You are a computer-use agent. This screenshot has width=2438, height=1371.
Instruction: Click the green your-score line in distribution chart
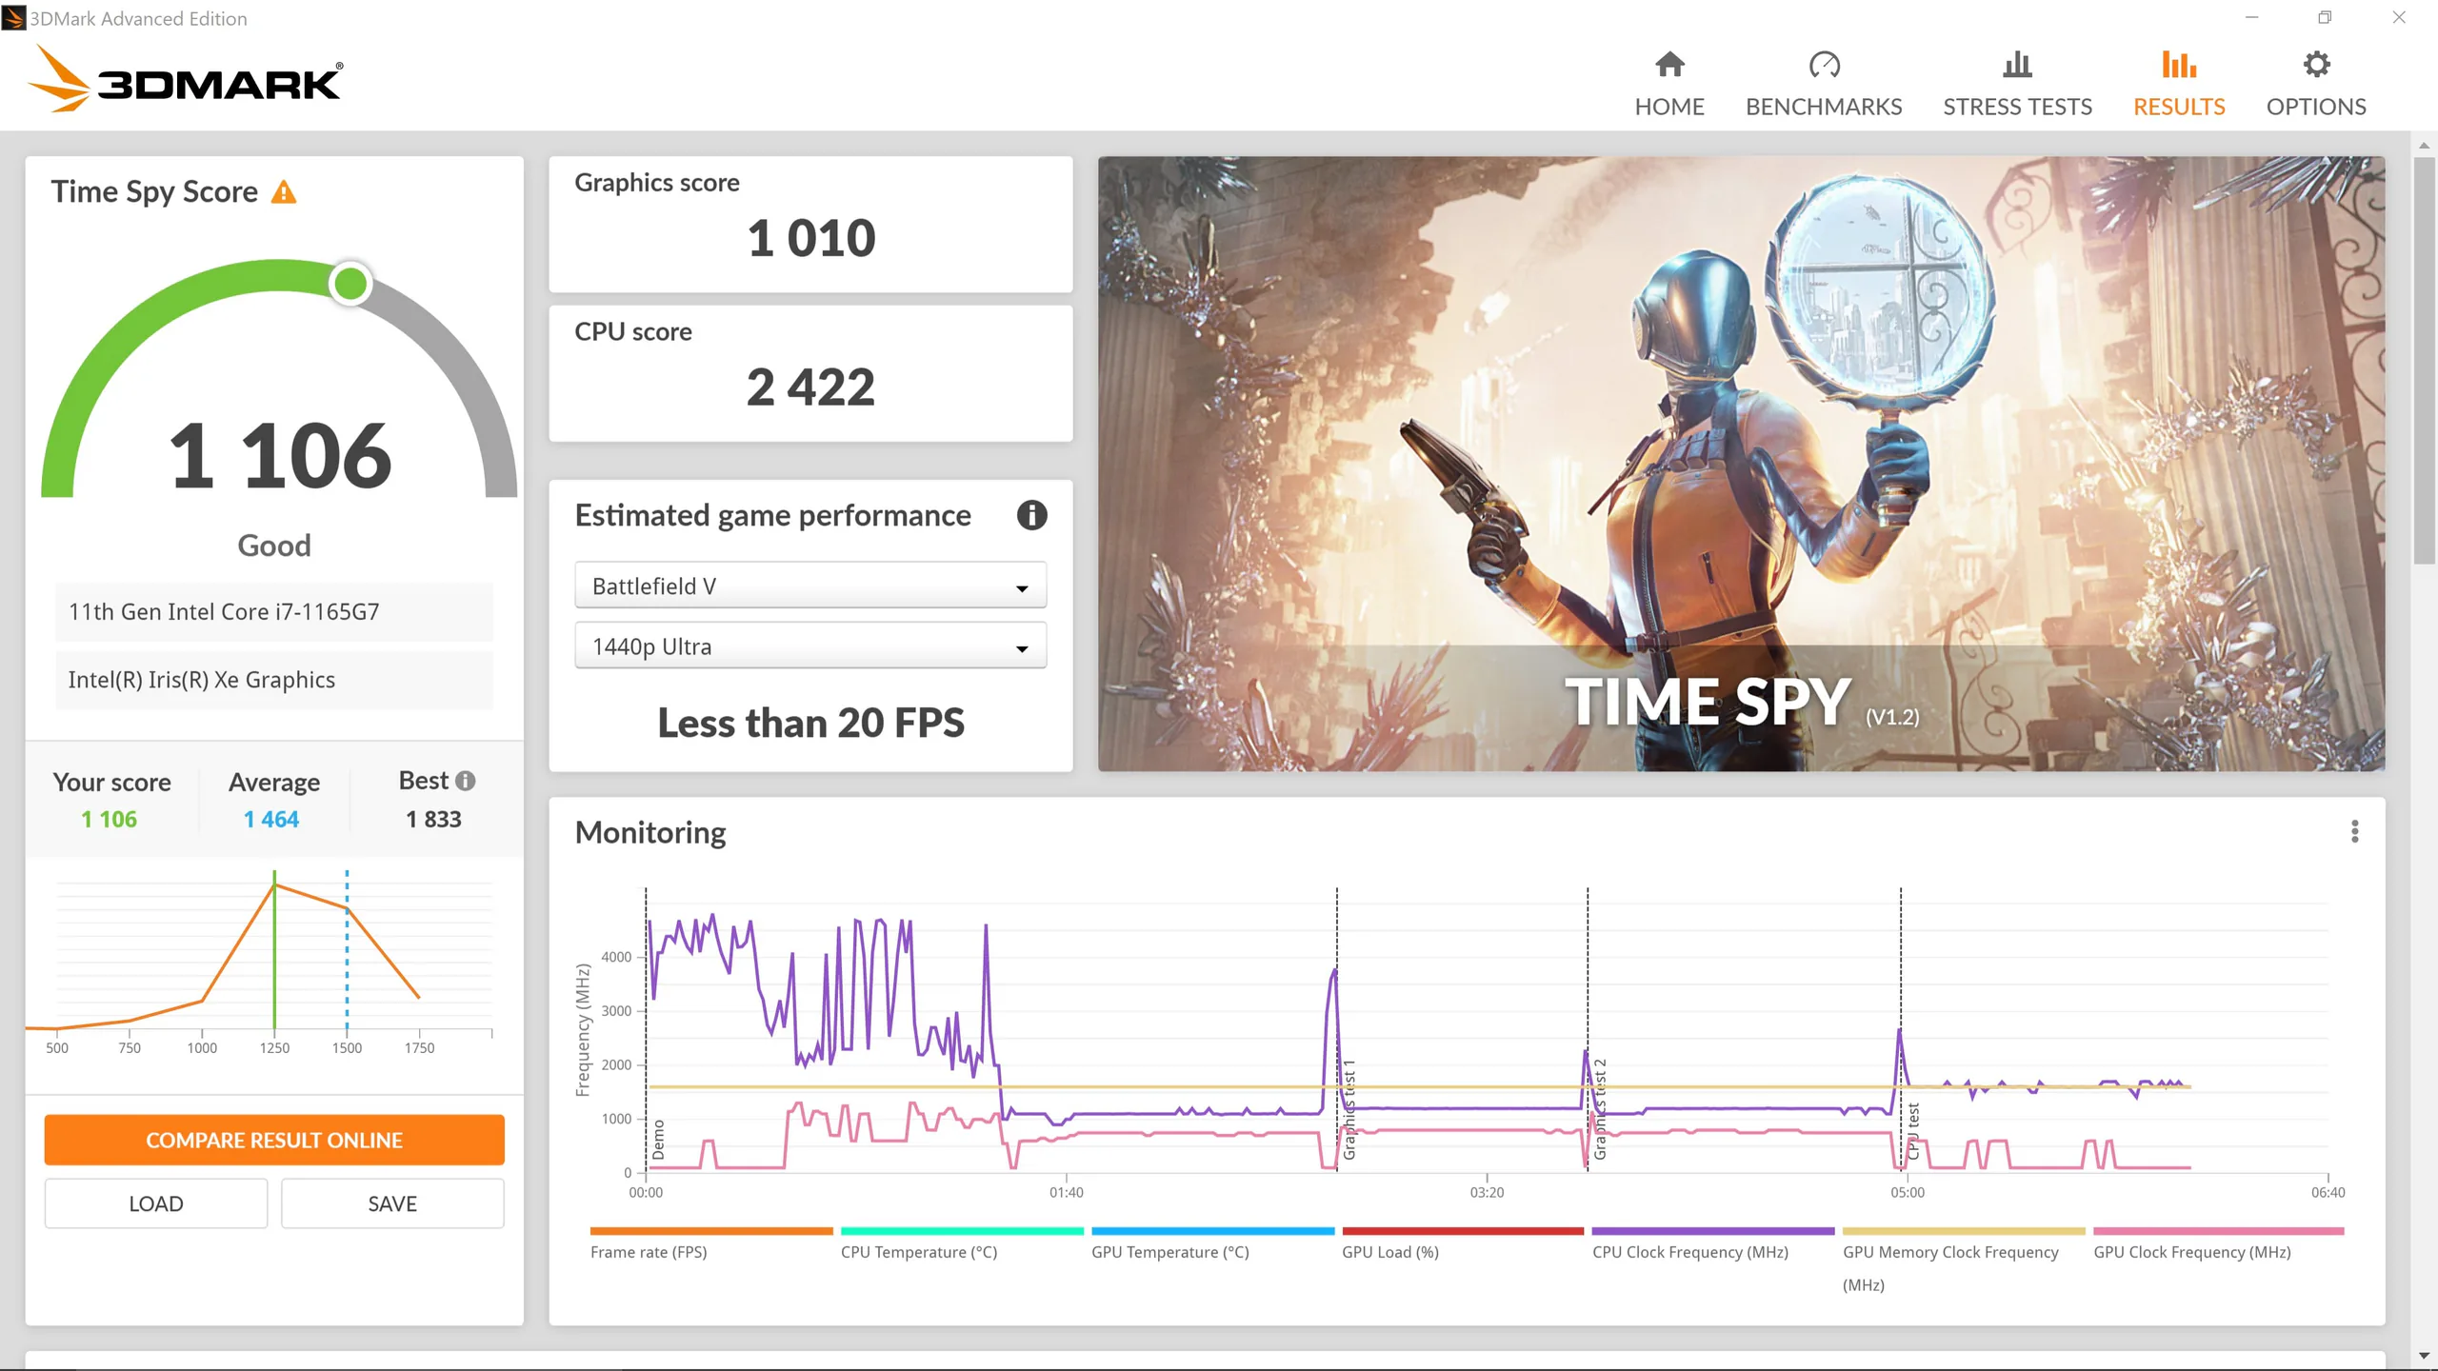(x=274, y=950)
